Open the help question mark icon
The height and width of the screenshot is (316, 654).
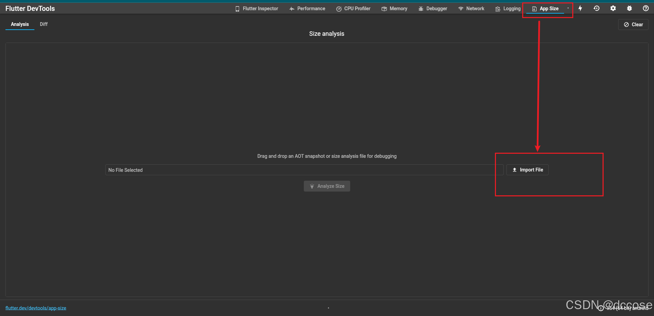tap(645, 8)
